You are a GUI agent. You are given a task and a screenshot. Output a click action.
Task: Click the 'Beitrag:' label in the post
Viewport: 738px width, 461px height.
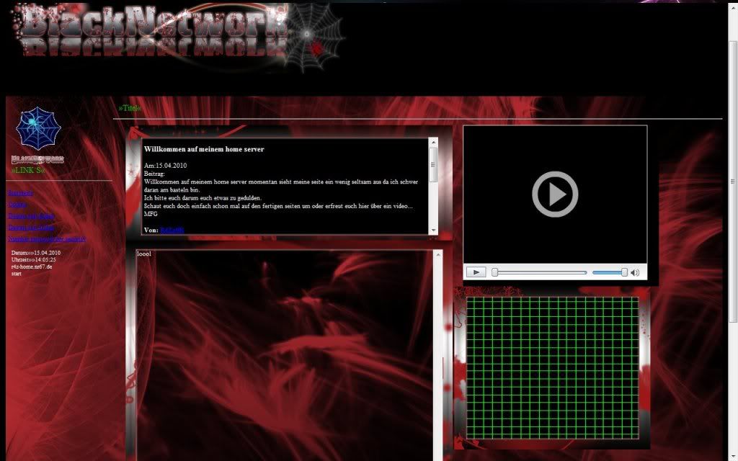154,174
